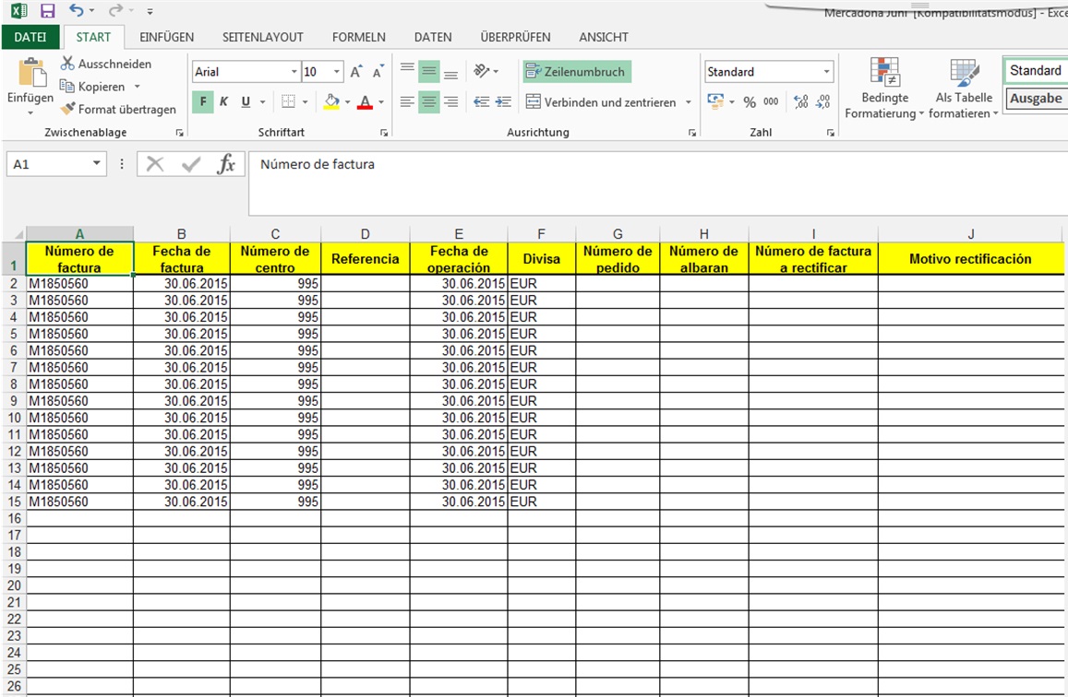Increase font size with larger A icon
Image resolution: width=1068 pixels, height=697 pixels.
[x=356, y=71]
